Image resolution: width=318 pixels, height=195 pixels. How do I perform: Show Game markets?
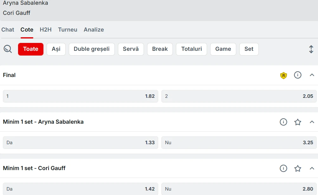pos(223,49)
